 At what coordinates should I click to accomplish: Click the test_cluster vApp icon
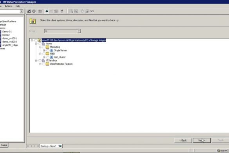tap(51, 57)
